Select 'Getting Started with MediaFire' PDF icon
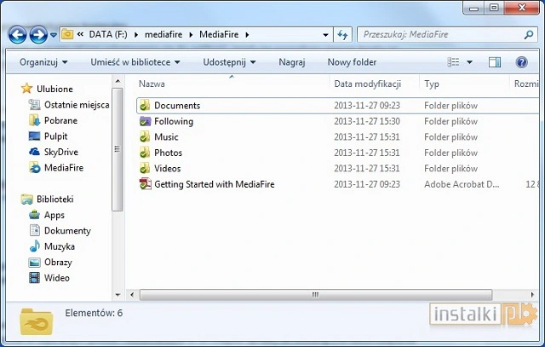Viewport: 545px width, 347px height. pyautogui.click(x=145, y=184)
